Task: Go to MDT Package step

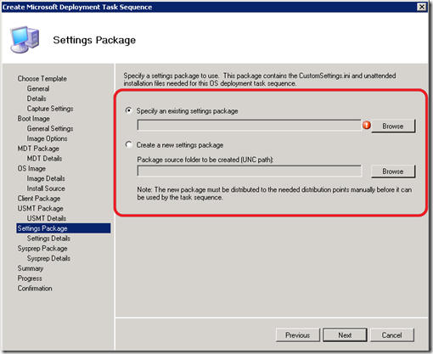Action: point(38,149)
